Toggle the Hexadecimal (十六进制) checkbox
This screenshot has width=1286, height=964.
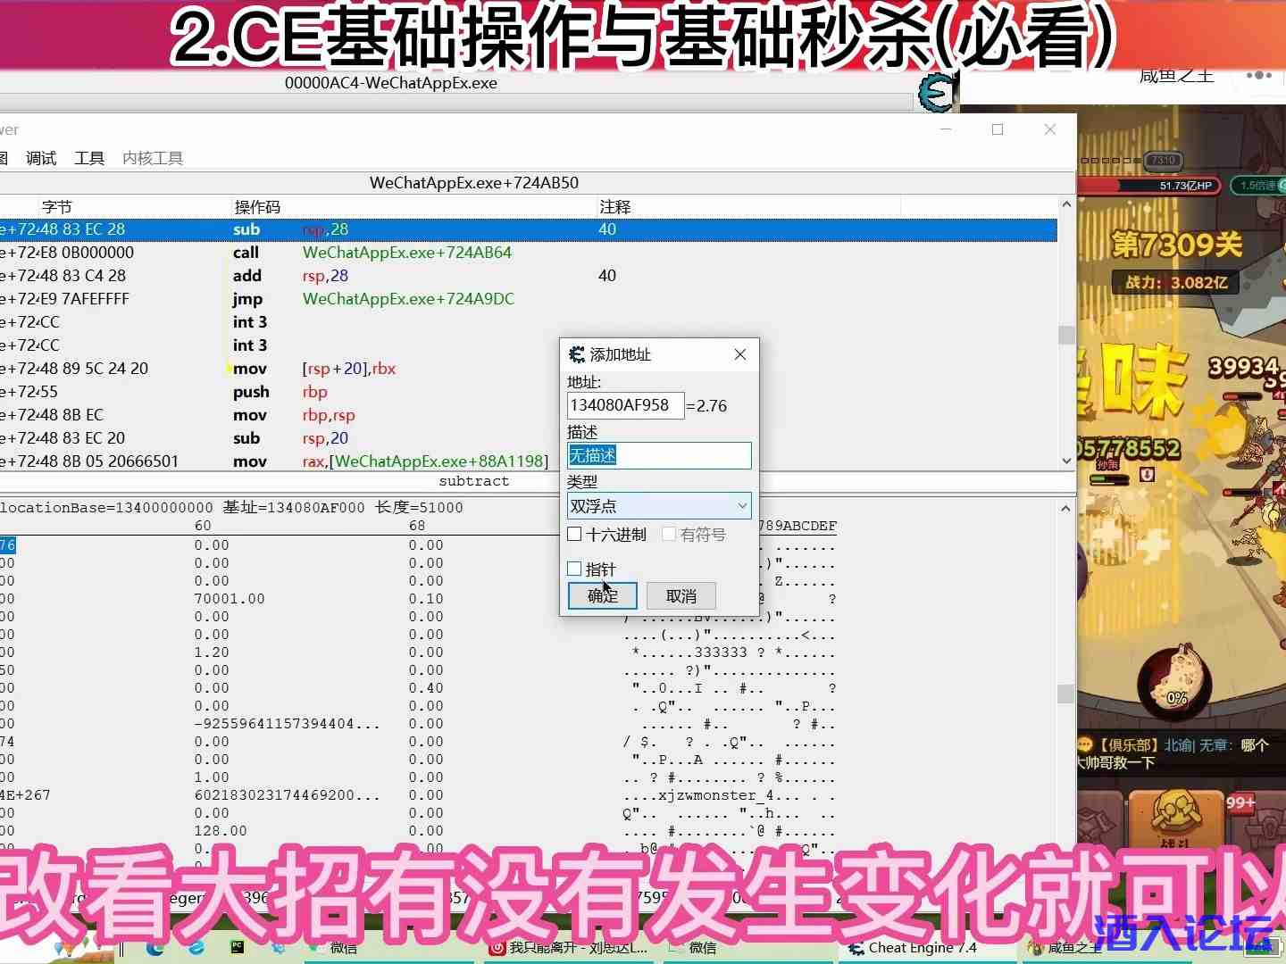(575, 534)
